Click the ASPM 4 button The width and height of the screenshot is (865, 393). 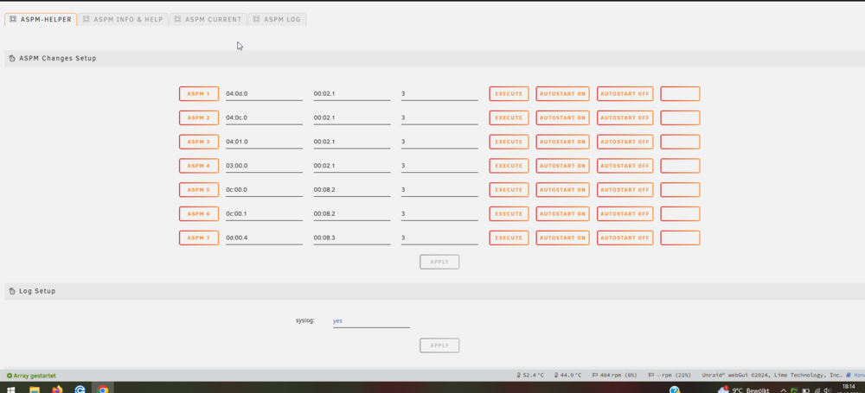199,166
